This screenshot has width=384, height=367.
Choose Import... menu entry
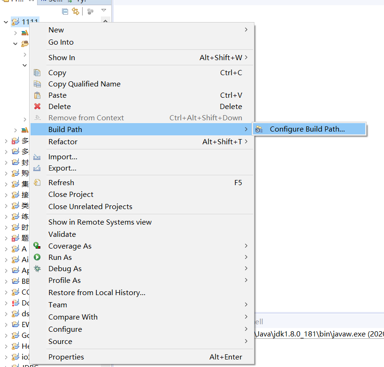coord(142,157)
